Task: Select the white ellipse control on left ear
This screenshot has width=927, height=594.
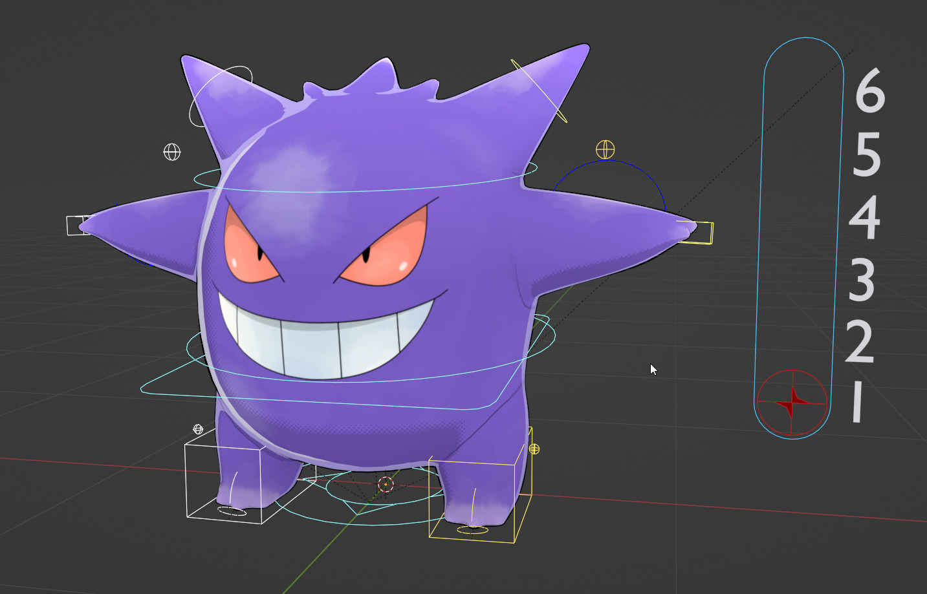Action: [x=221, y=96]
